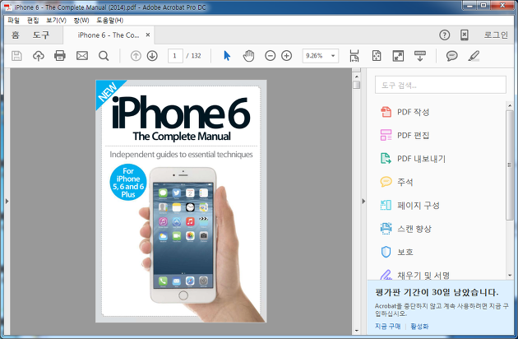Click the page number field

[175, 56]
